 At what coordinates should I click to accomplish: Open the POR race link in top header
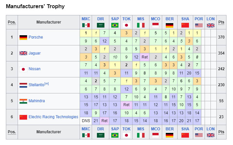point(199,19)
